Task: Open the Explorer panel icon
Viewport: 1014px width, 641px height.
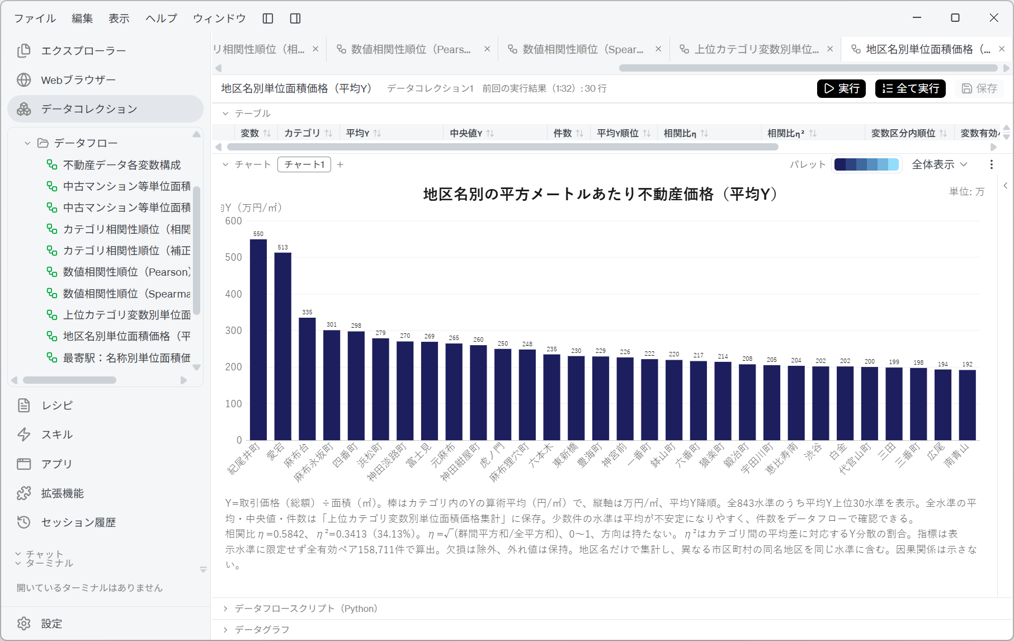Action: coord(24,50)
